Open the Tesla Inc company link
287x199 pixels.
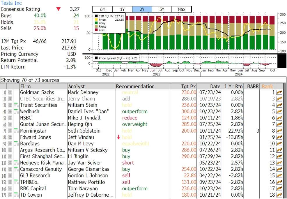pyautogui.click(x=11, y=3)
